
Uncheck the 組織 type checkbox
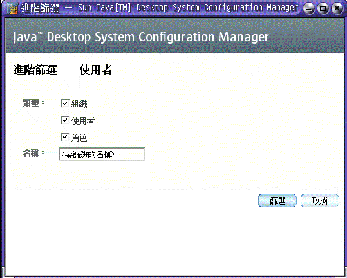click(x=65, y=103)
